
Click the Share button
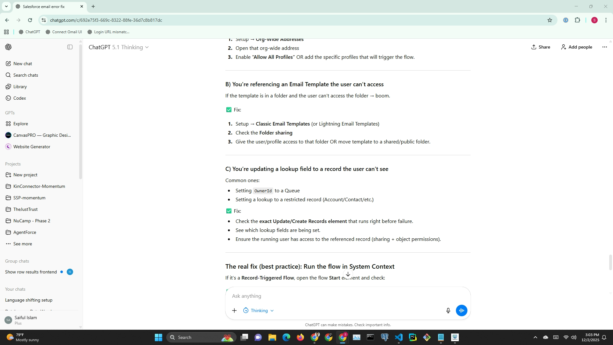[x=541, y=47]
